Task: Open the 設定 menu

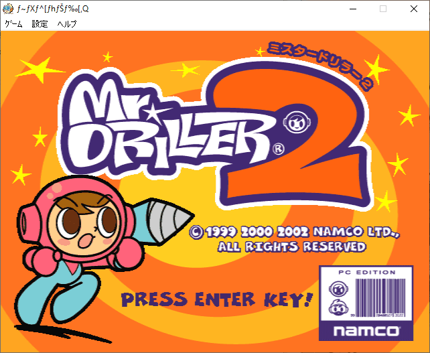Action: [x=40, y=24]
